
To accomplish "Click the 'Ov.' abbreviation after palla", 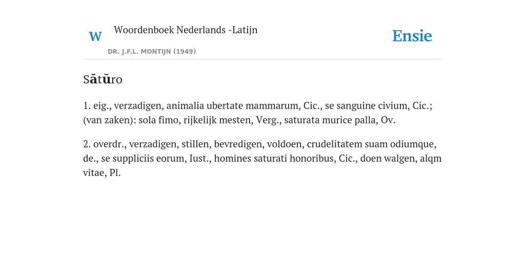I will [388, 120].
